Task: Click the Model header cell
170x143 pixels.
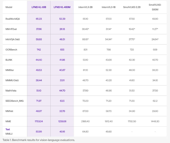Action: click(9, 7)
